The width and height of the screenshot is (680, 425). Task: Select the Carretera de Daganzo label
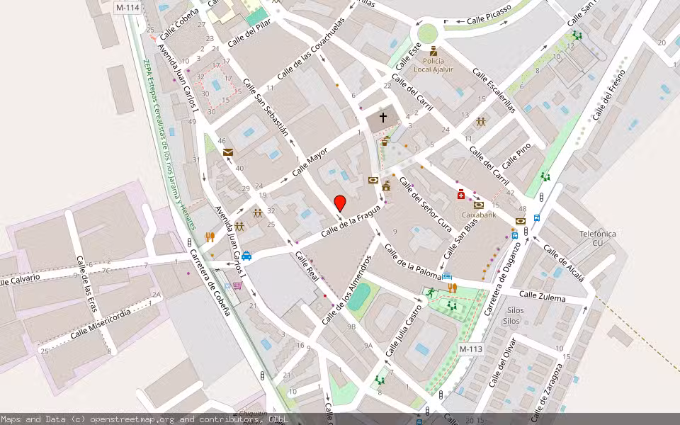point(502,279)
